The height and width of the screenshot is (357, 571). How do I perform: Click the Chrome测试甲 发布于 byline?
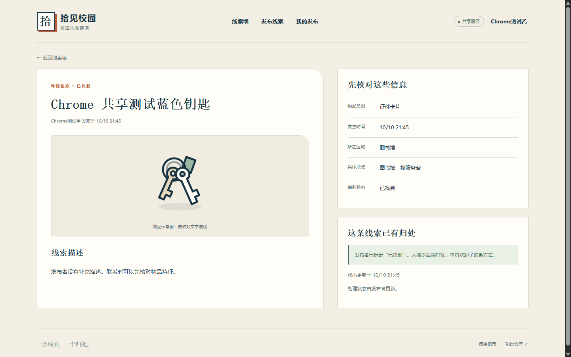click(86, 121)
